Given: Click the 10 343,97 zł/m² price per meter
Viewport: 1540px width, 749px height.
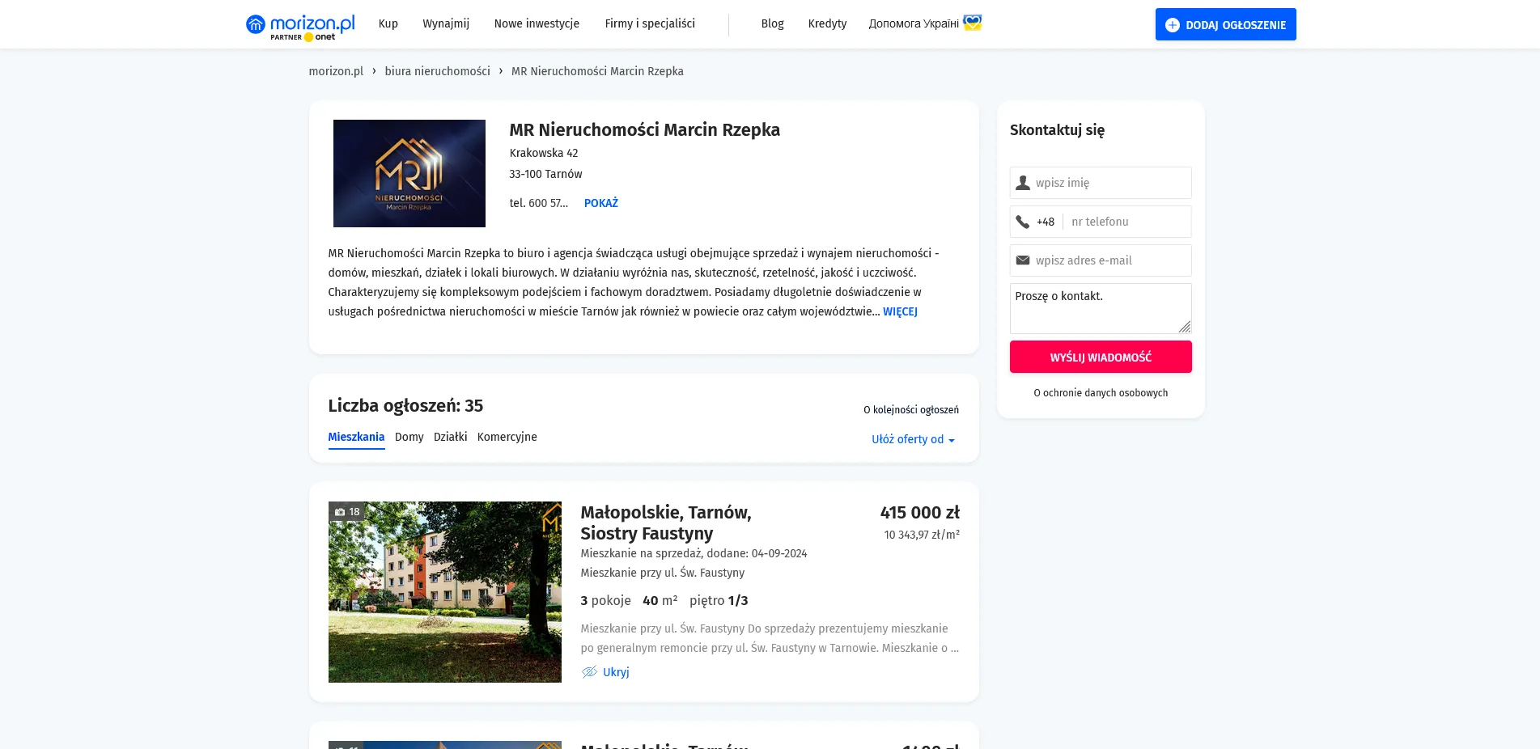Looking at the screenshot, I should pyautogui.click(x=922, y=535).
